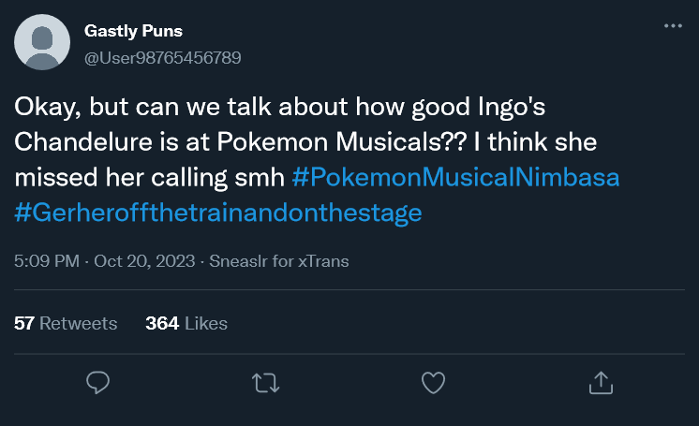Viewport: 699px width, 426px height.
Task: Open the share tweet icon
Action: [x=600, y=382]
